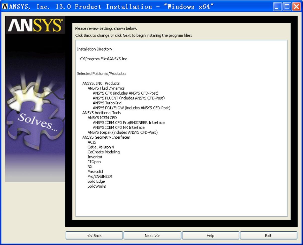Click the Back button

click(x=94, y=236)
